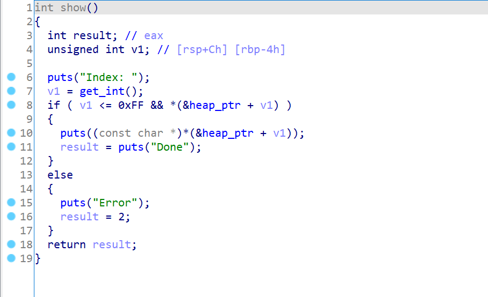Toggle the breakpoint dot on line 7

(x=11, y=91)
